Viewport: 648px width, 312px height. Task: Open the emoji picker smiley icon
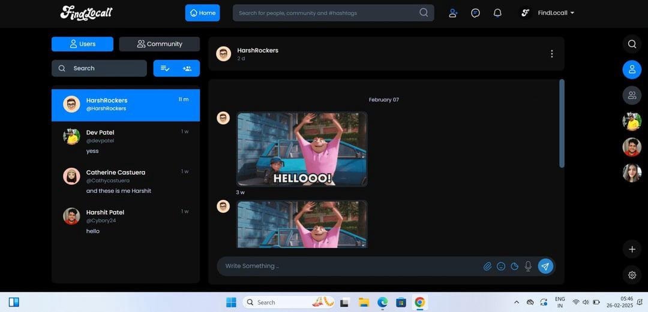tap(501, 266)
